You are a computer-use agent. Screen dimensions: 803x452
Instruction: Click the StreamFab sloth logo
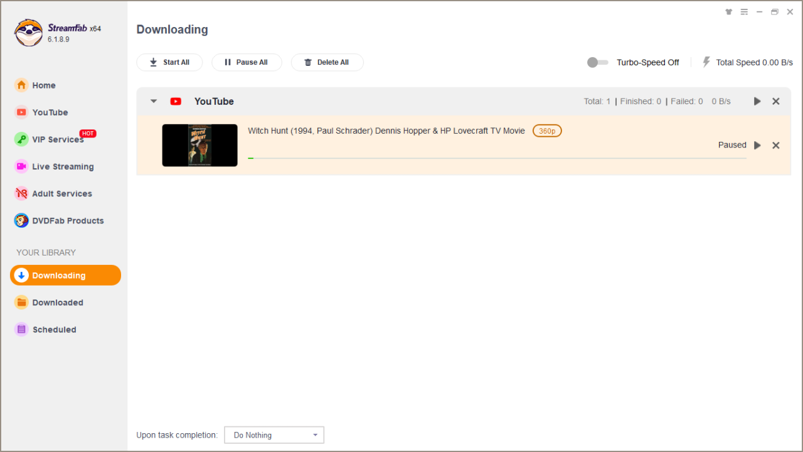click(x=28, y=33)
